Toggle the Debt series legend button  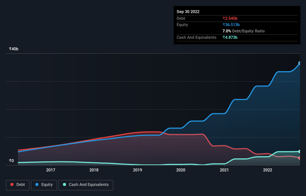click(x=18, y=185)
